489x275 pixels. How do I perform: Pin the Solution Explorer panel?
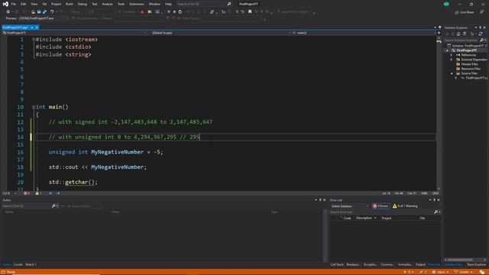point(481,27)
